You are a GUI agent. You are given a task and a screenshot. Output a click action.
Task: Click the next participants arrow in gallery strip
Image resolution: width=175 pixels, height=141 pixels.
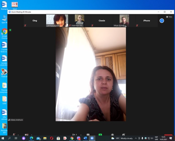[x=162, y=21]
